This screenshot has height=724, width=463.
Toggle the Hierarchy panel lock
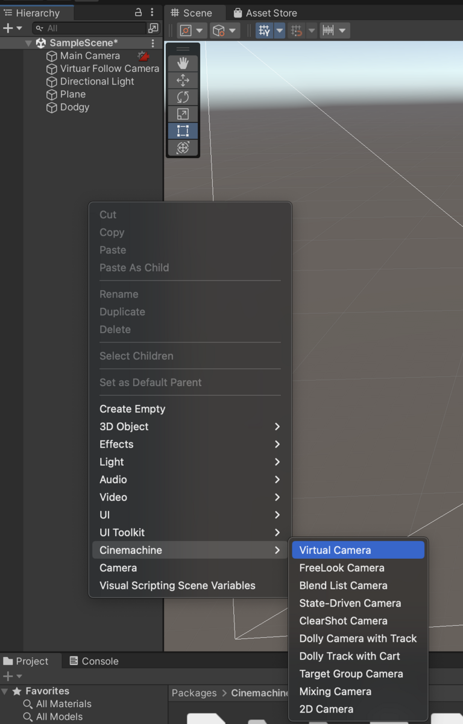tap(138, 12)
